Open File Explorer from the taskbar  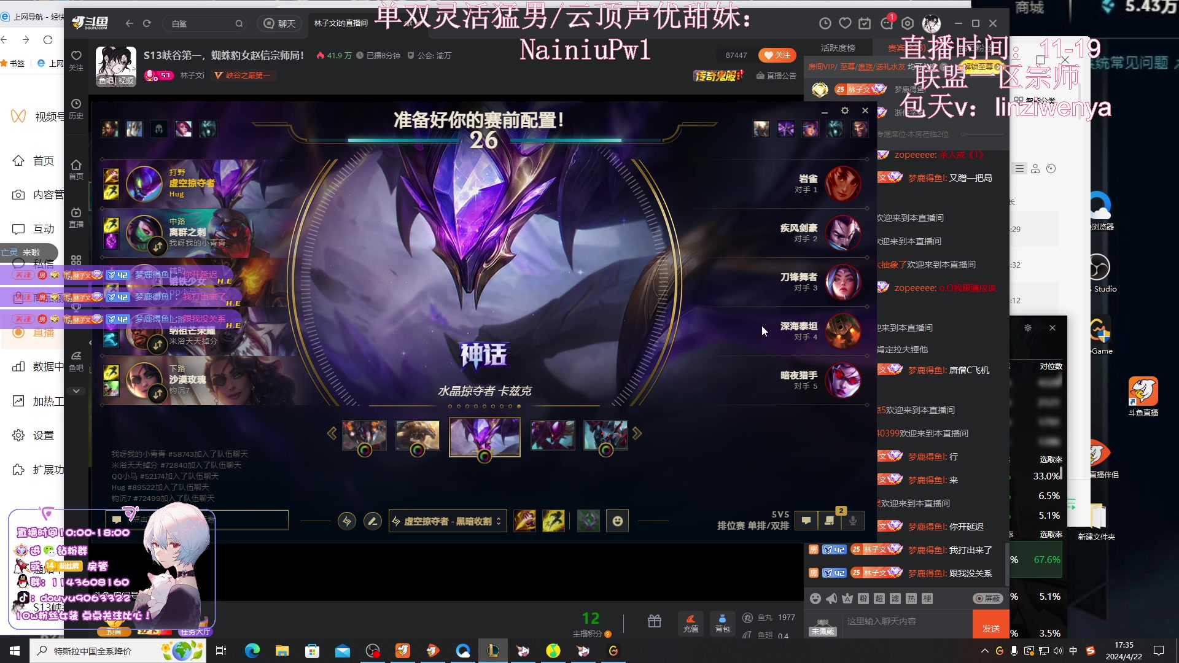[x=282, y=651]
